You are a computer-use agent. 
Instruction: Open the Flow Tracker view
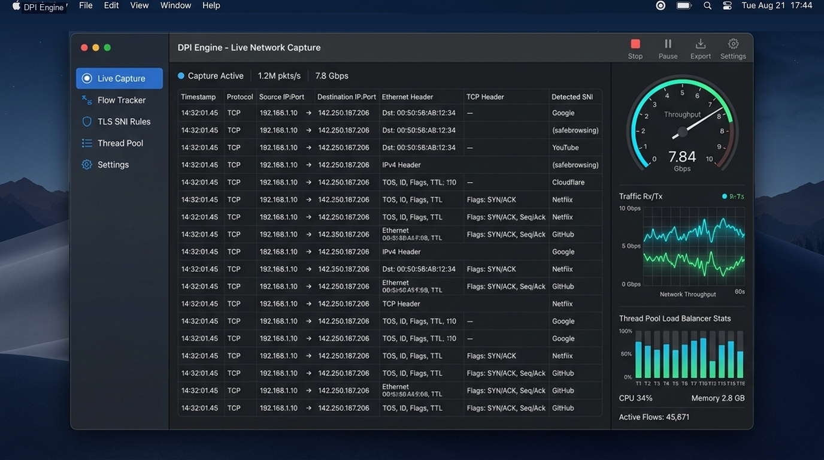pyautogui.click(x=119, y=100)
